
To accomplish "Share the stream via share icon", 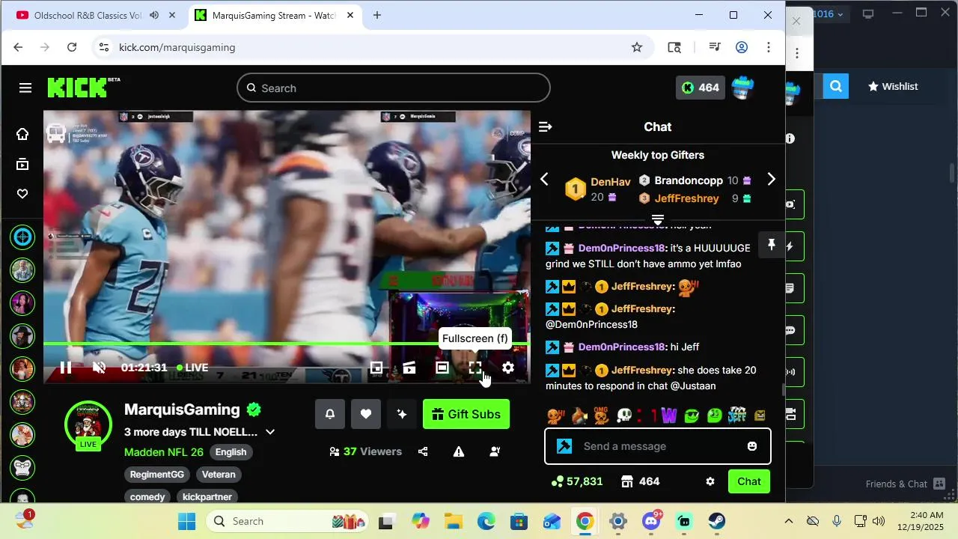I will pos(423,451).
